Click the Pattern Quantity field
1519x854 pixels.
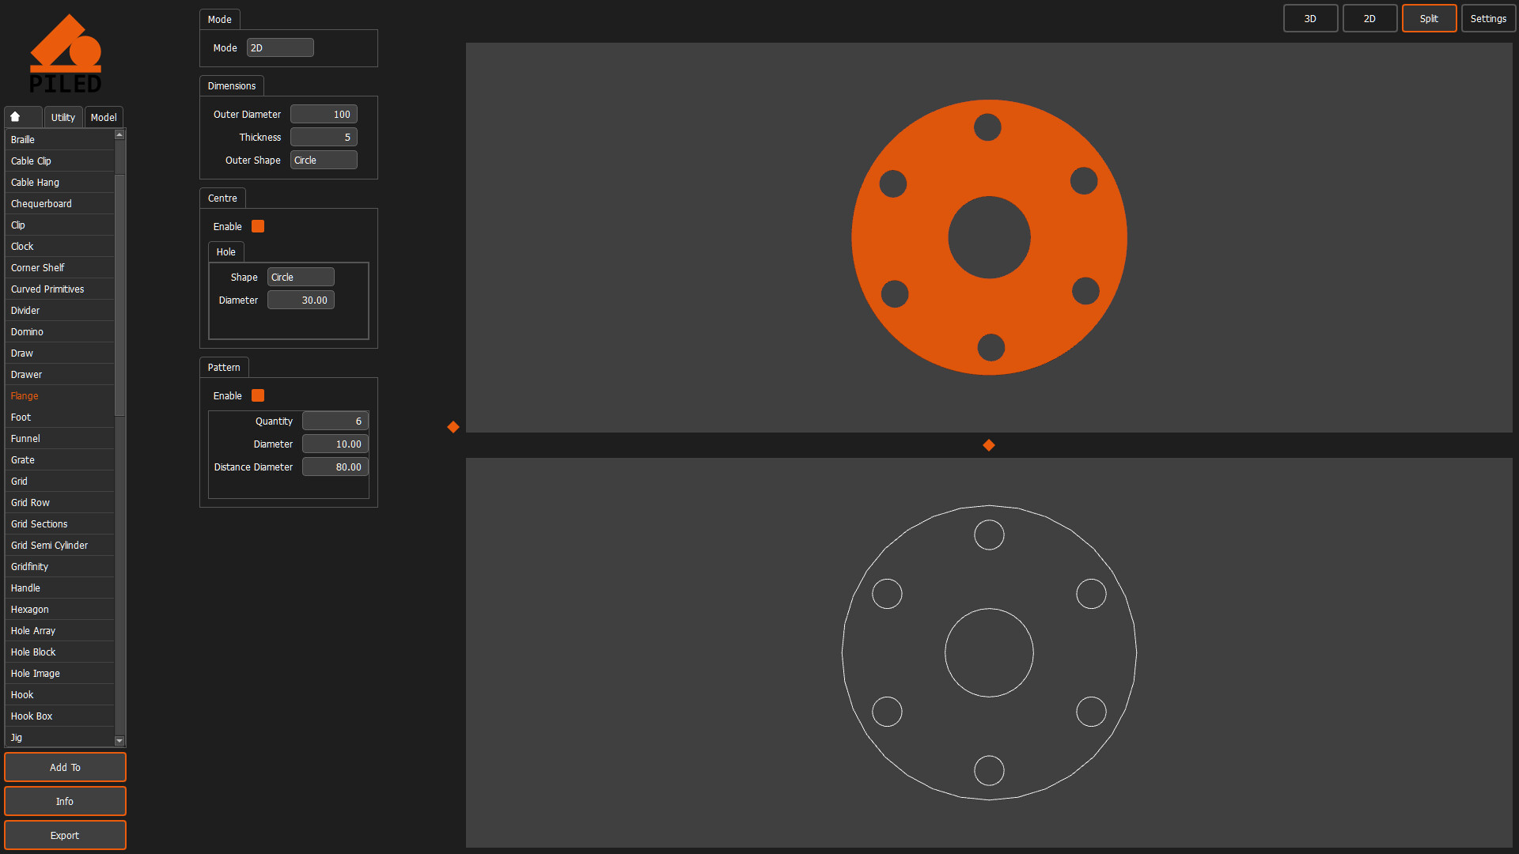[x=335, y=421]
